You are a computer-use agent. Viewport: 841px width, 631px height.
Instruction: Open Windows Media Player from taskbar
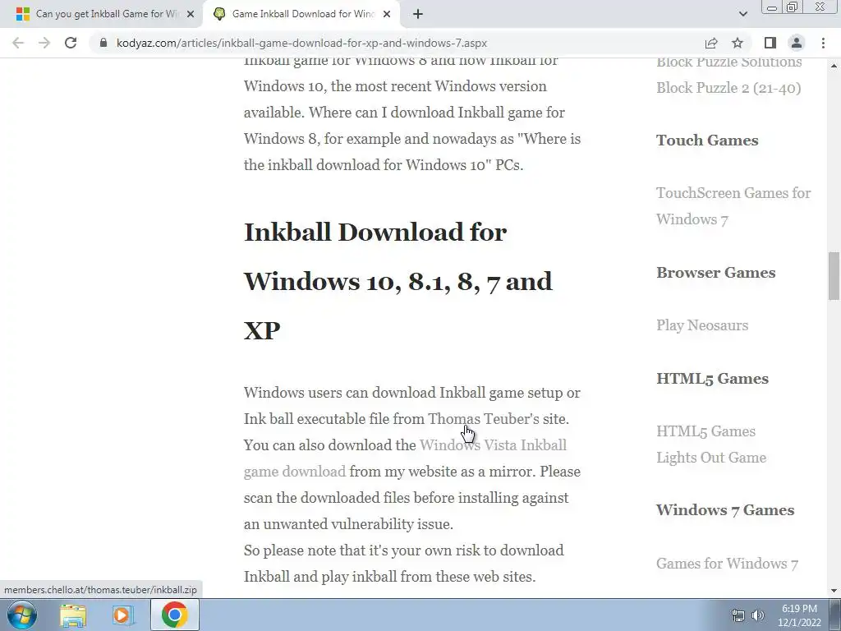(x=123, y=615)
